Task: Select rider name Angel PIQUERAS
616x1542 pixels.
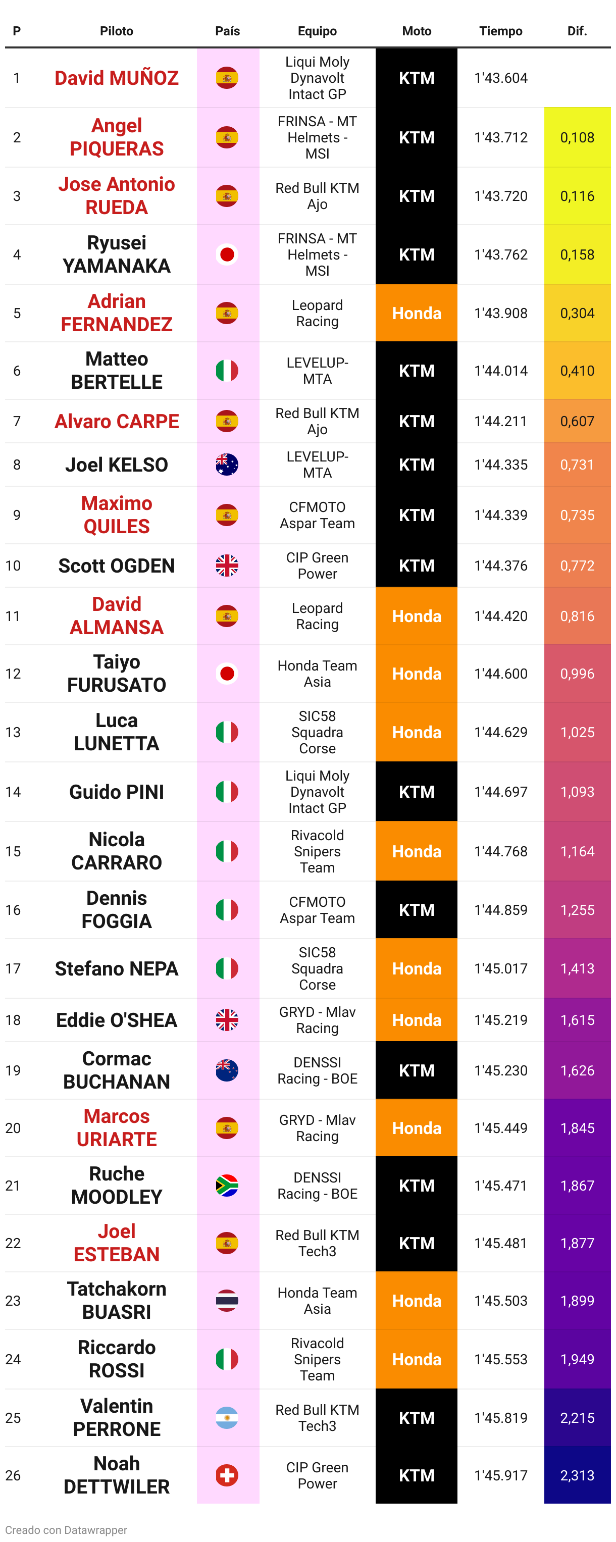Action: (117, 137)
